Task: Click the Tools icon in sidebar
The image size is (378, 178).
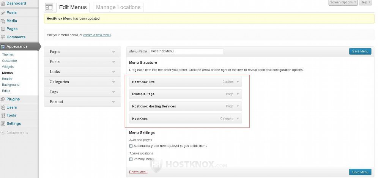Action: point(3,115)
